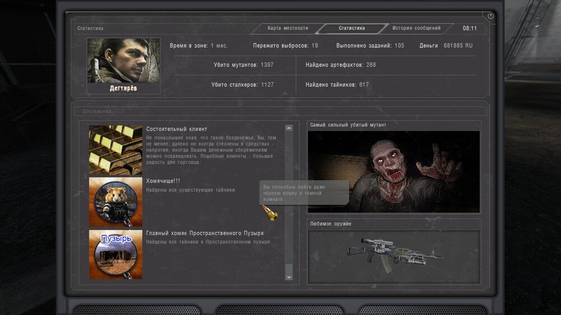Click the Дегтярёв name label

(123, 88)
